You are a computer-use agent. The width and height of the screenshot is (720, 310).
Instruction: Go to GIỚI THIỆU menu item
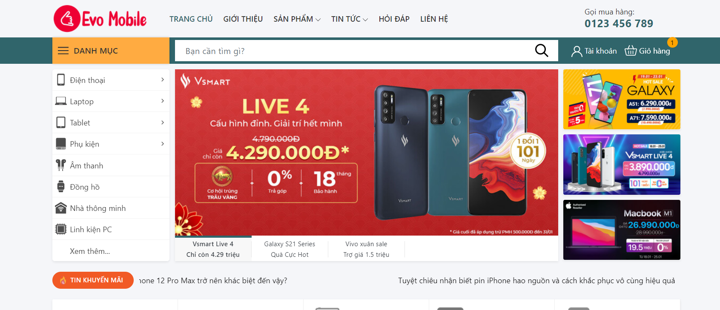tap(243, 19)
